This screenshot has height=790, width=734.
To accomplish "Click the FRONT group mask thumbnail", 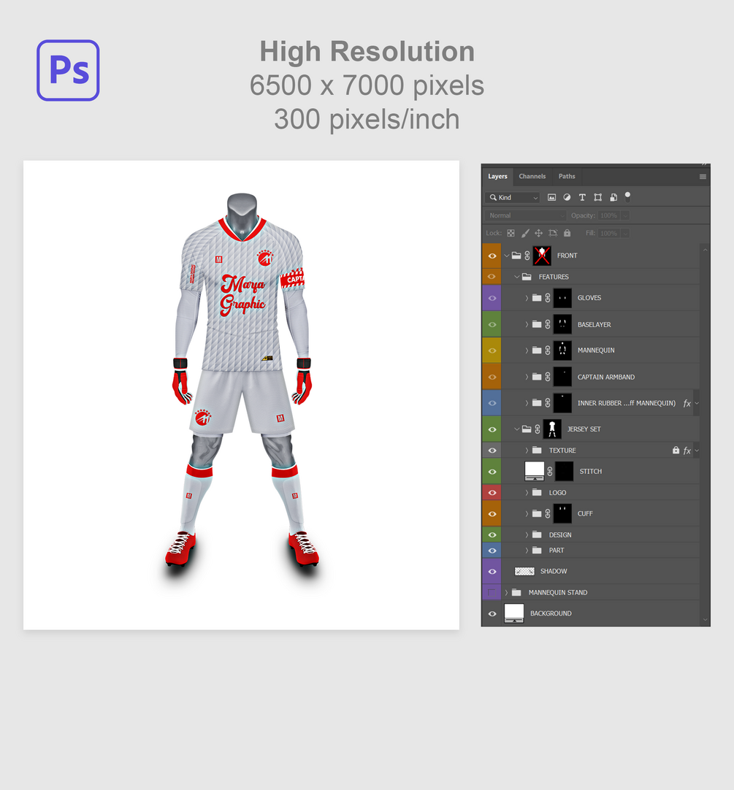I will click(x=542, y=256).
